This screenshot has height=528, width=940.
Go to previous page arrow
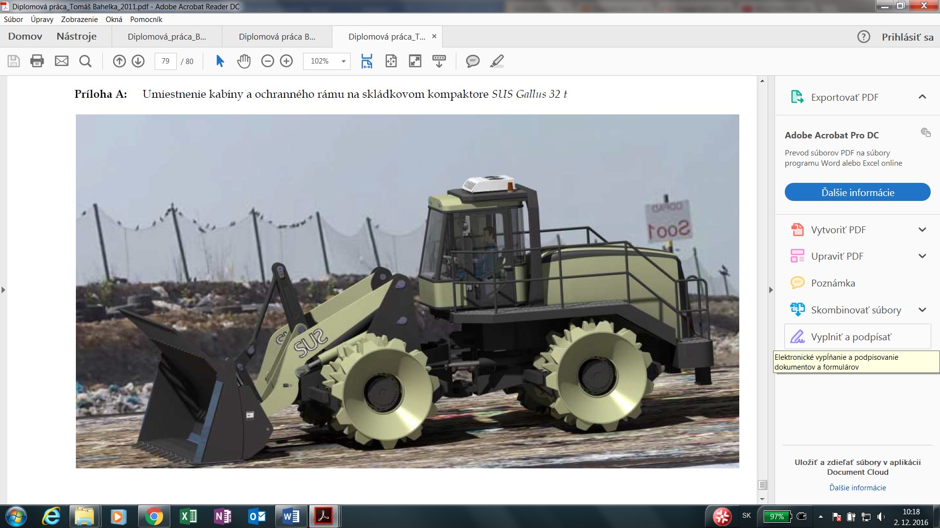coord(119,61)
